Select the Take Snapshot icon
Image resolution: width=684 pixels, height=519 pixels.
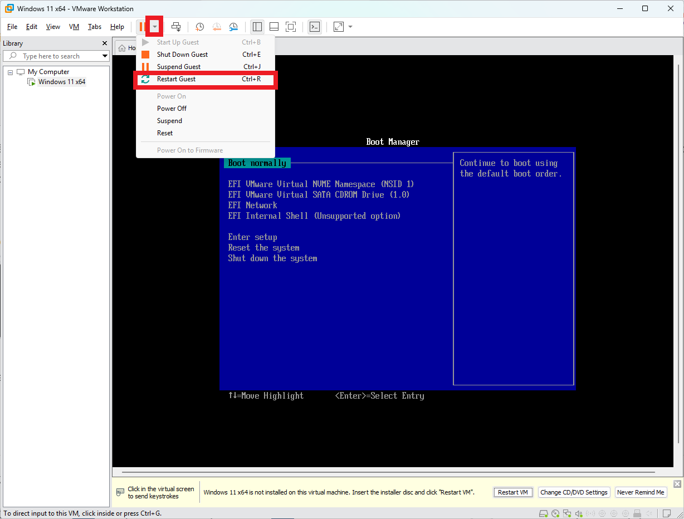[200, 27]
